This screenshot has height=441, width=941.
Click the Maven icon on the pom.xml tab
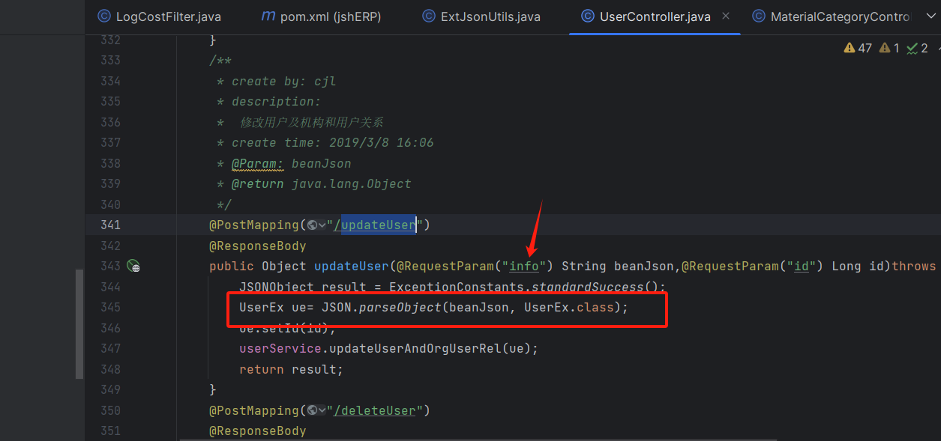tap(267, 16)
